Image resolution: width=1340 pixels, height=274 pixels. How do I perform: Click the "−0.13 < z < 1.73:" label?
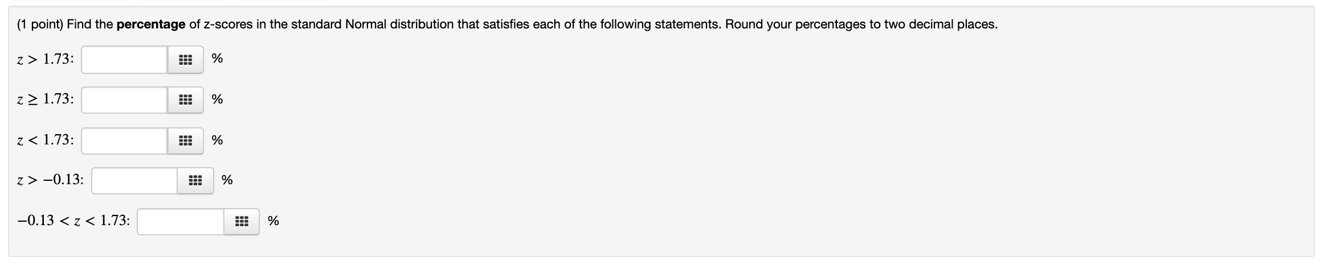point(73,221)
